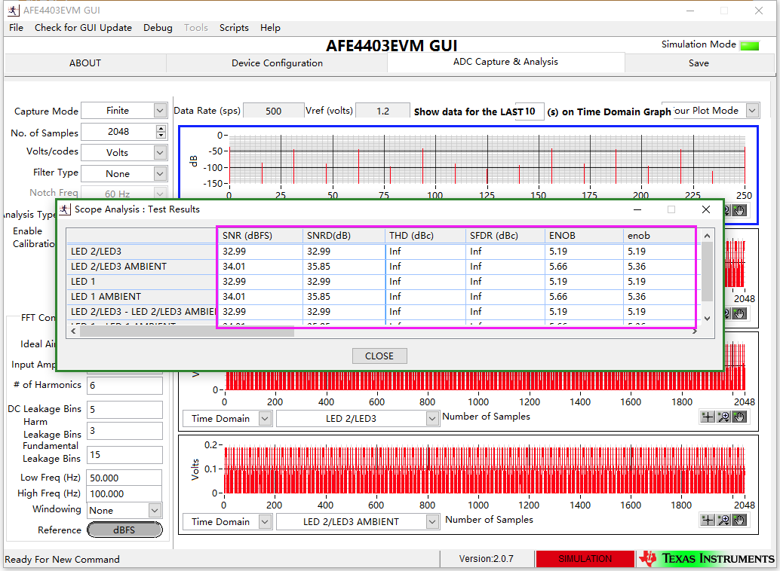Click the red SIMULATION status indicator
This screenshot has height=571, width=780.
click(x=585, y=558)
